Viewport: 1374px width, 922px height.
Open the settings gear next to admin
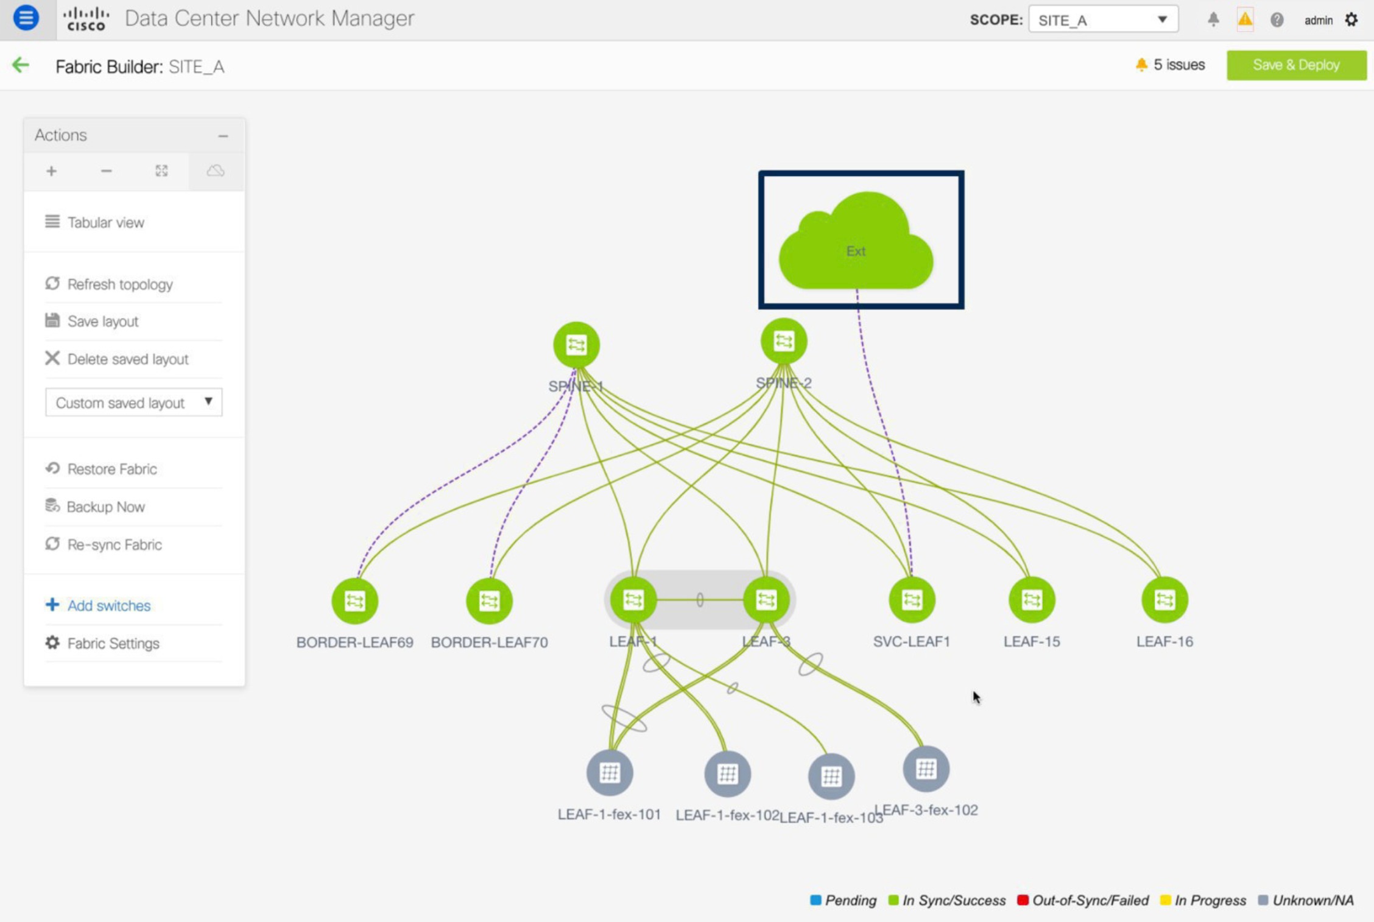coord(1351,20)
